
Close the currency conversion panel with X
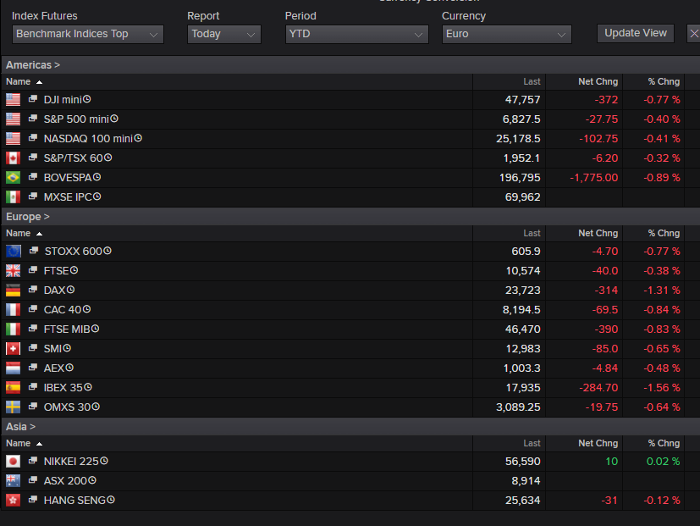[x=694, y=34]
